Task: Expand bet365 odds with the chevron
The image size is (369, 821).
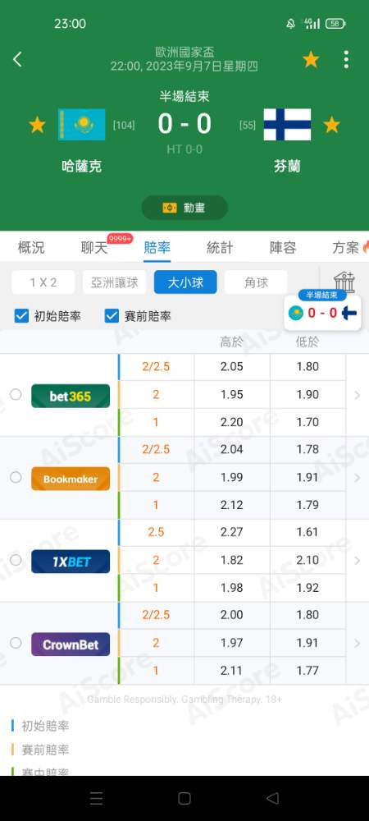Action: point(358,396)
